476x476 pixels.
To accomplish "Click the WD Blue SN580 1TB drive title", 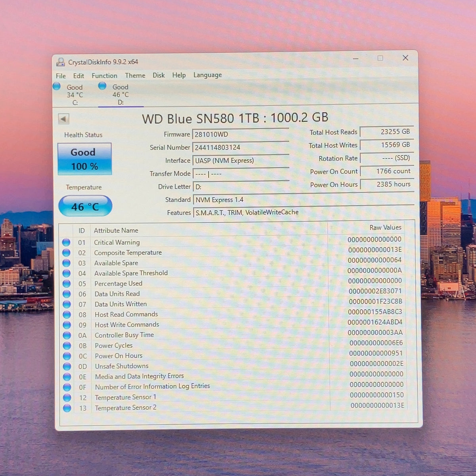I will [235, 118].
